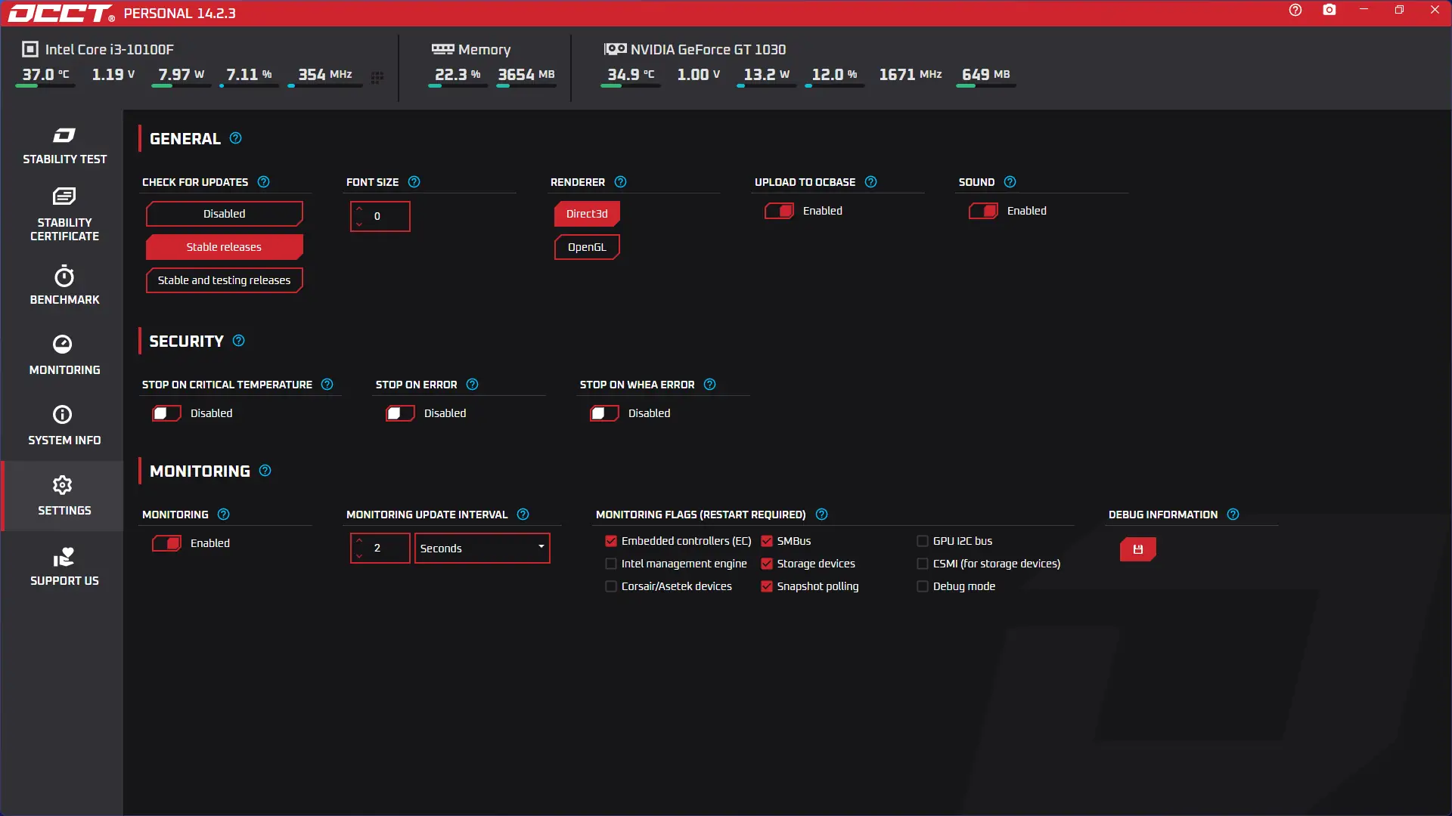Go to System Info page
Screen dimensions: 1452x816
tap(64, 425)
